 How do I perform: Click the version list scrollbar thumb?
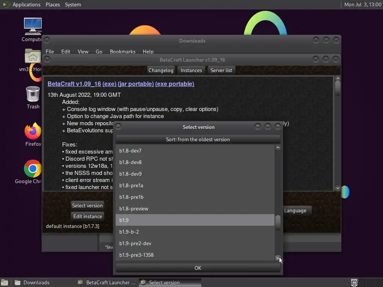pos(278,222)
